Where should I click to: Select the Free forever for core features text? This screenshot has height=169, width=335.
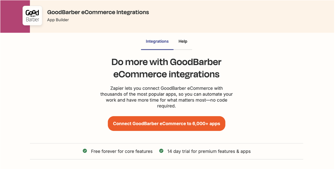122,151
